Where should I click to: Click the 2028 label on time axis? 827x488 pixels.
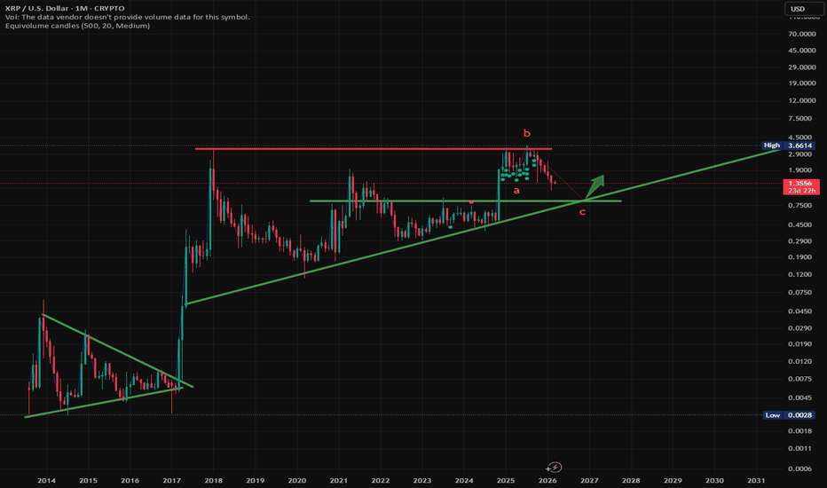coord(631,480)
